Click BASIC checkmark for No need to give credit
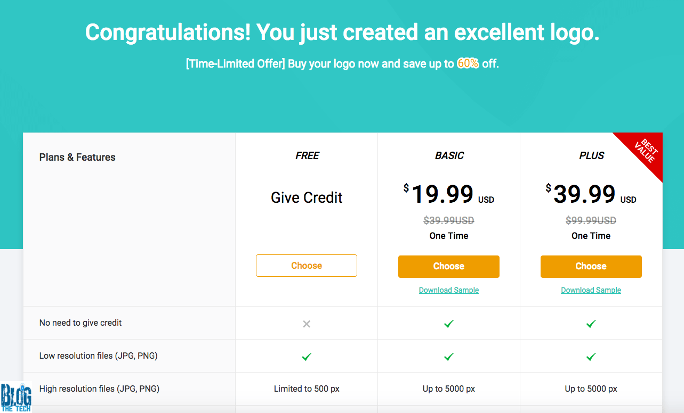The image size is (684, 413). (449, 324)
